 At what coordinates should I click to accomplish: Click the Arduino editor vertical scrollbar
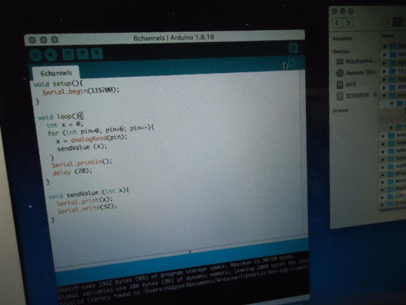(x=302, y=153)
